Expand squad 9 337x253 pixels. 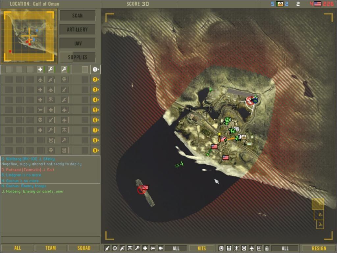pyautogui.click(x=95, y=150)
